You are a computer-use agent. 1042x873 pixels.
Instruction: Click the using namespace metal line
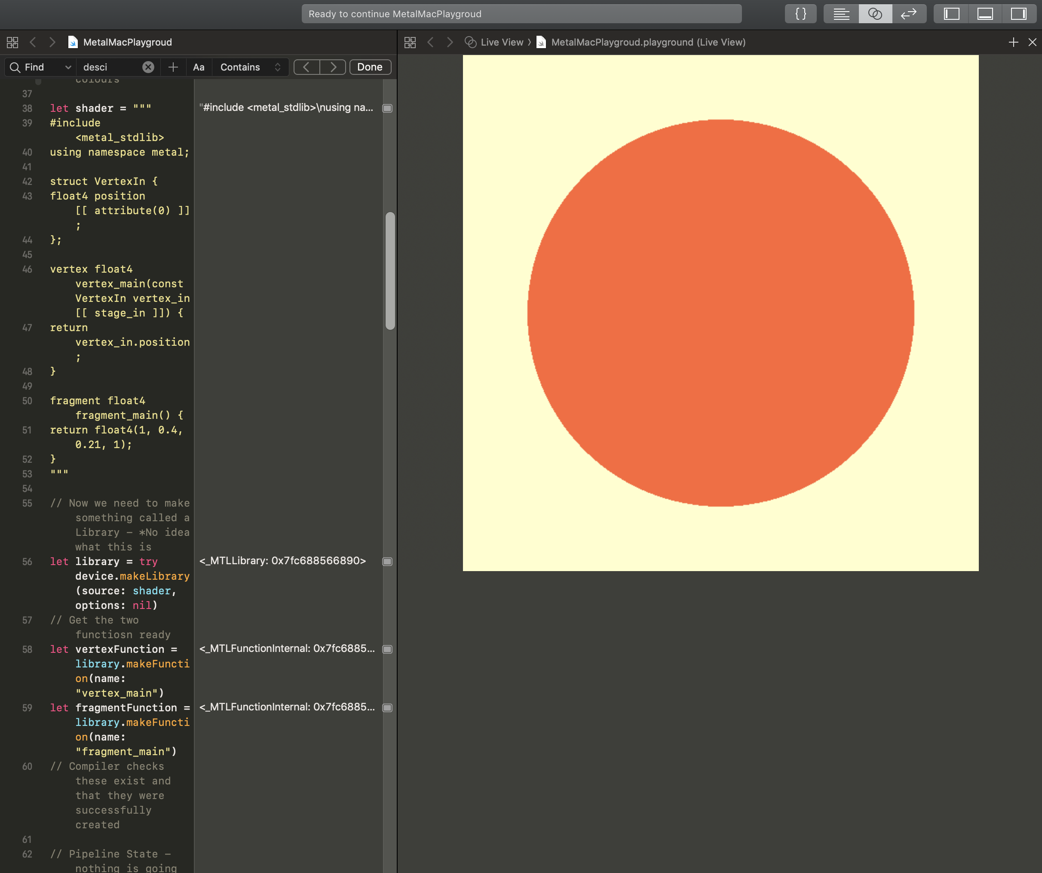(120, 152)
